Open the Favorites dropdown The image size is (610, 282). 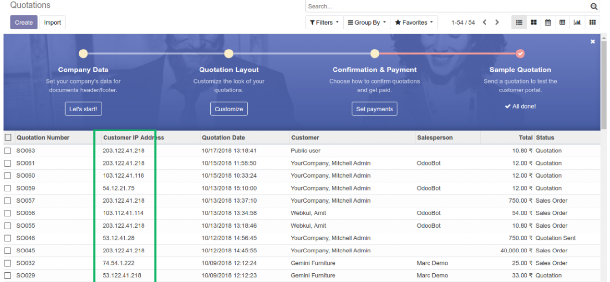tap(414, 22)
